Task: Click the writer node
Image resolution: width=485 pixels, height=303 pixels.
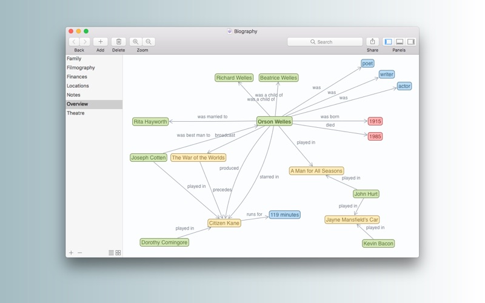Action: (x=387, y=74)
